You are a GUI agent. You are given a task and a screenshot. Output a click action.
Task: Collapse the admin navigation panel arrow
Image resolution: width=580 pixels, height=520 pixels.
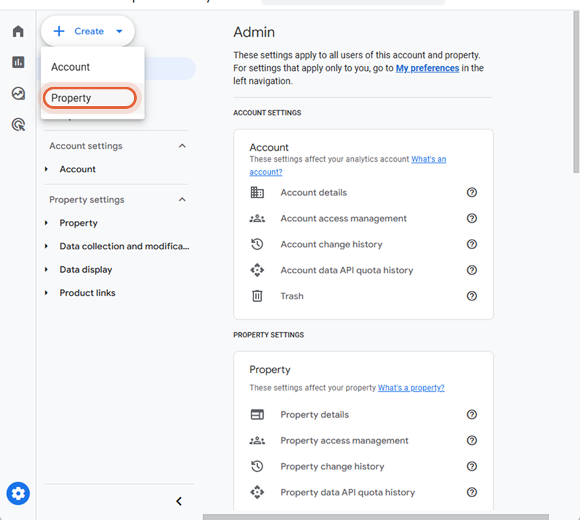tap(179, 501)
